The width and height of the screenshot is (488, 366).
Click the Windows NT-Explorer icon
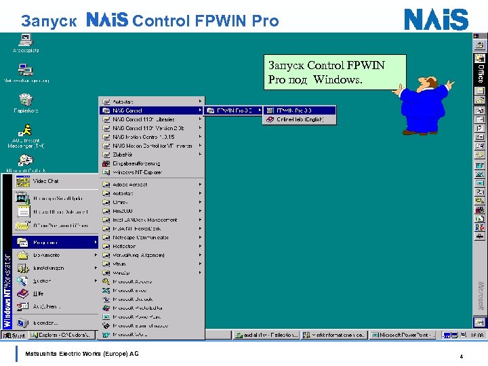(x=106, y=172)
